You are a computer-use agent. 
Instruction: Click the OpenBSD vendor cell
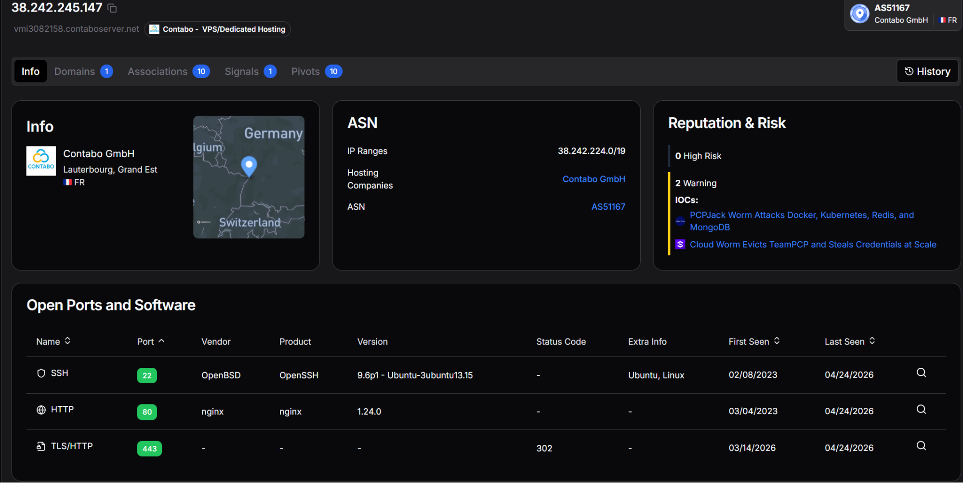(221, 375)
